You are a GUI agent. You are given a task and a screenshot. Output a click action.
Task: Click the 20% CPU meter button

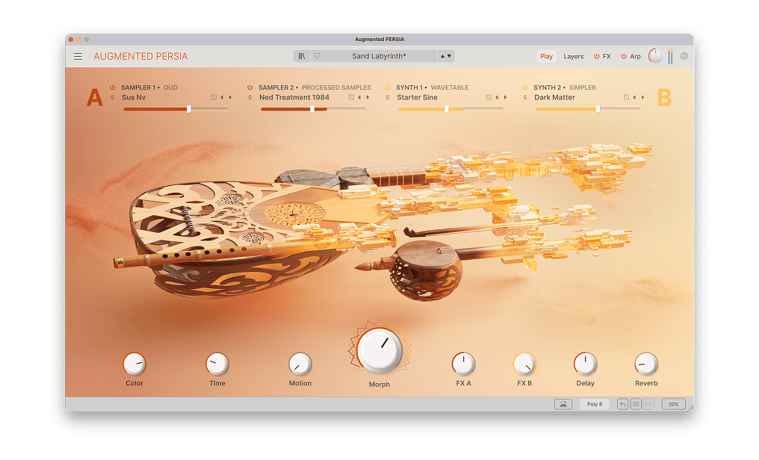tap(673, 404)
